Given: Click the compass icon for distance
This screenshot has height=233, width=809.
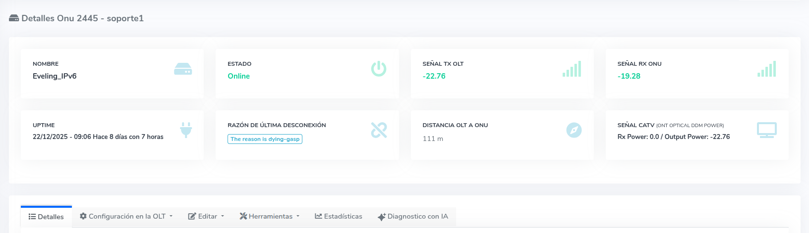Looking at the screenshot, I should point(574,130).
